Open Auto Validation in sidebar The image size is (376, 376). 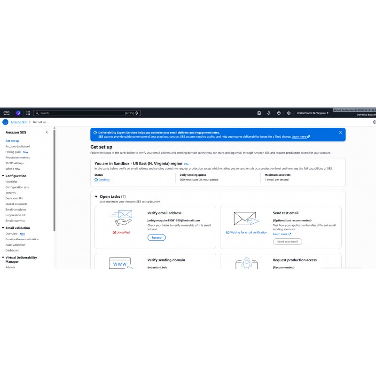(16, 245)
